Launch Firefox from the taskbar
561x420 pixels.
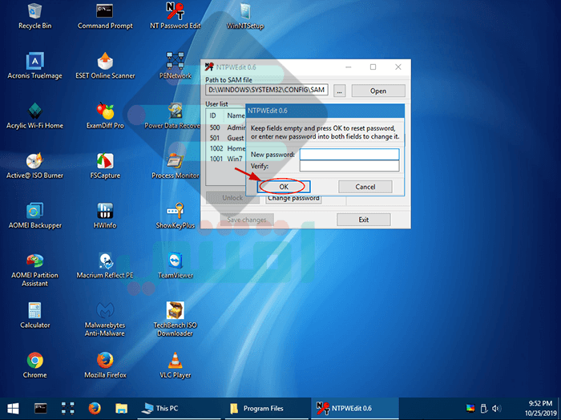[x=95, y=408]
